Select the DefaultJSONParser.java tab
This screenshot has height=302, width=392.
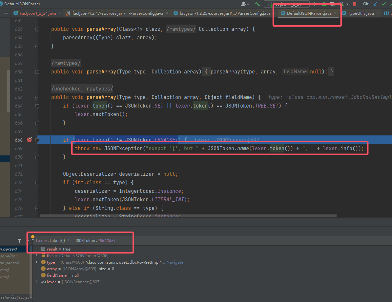click(x=309, y=13)
